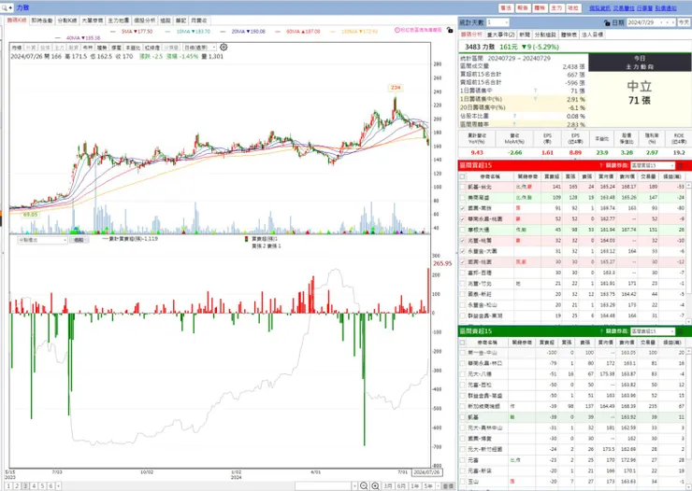Set chart range to 1年
692x491 pixels.
point(415,485)
